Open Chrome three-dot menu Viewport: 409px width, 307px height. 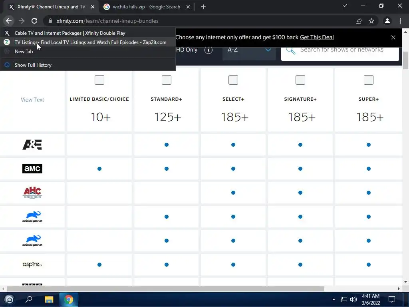pos(400,21)
